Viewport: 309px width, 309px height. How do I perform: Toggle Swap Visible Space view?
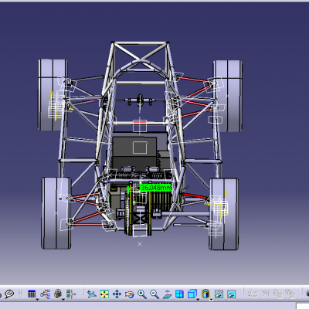(x=232, y=294)
